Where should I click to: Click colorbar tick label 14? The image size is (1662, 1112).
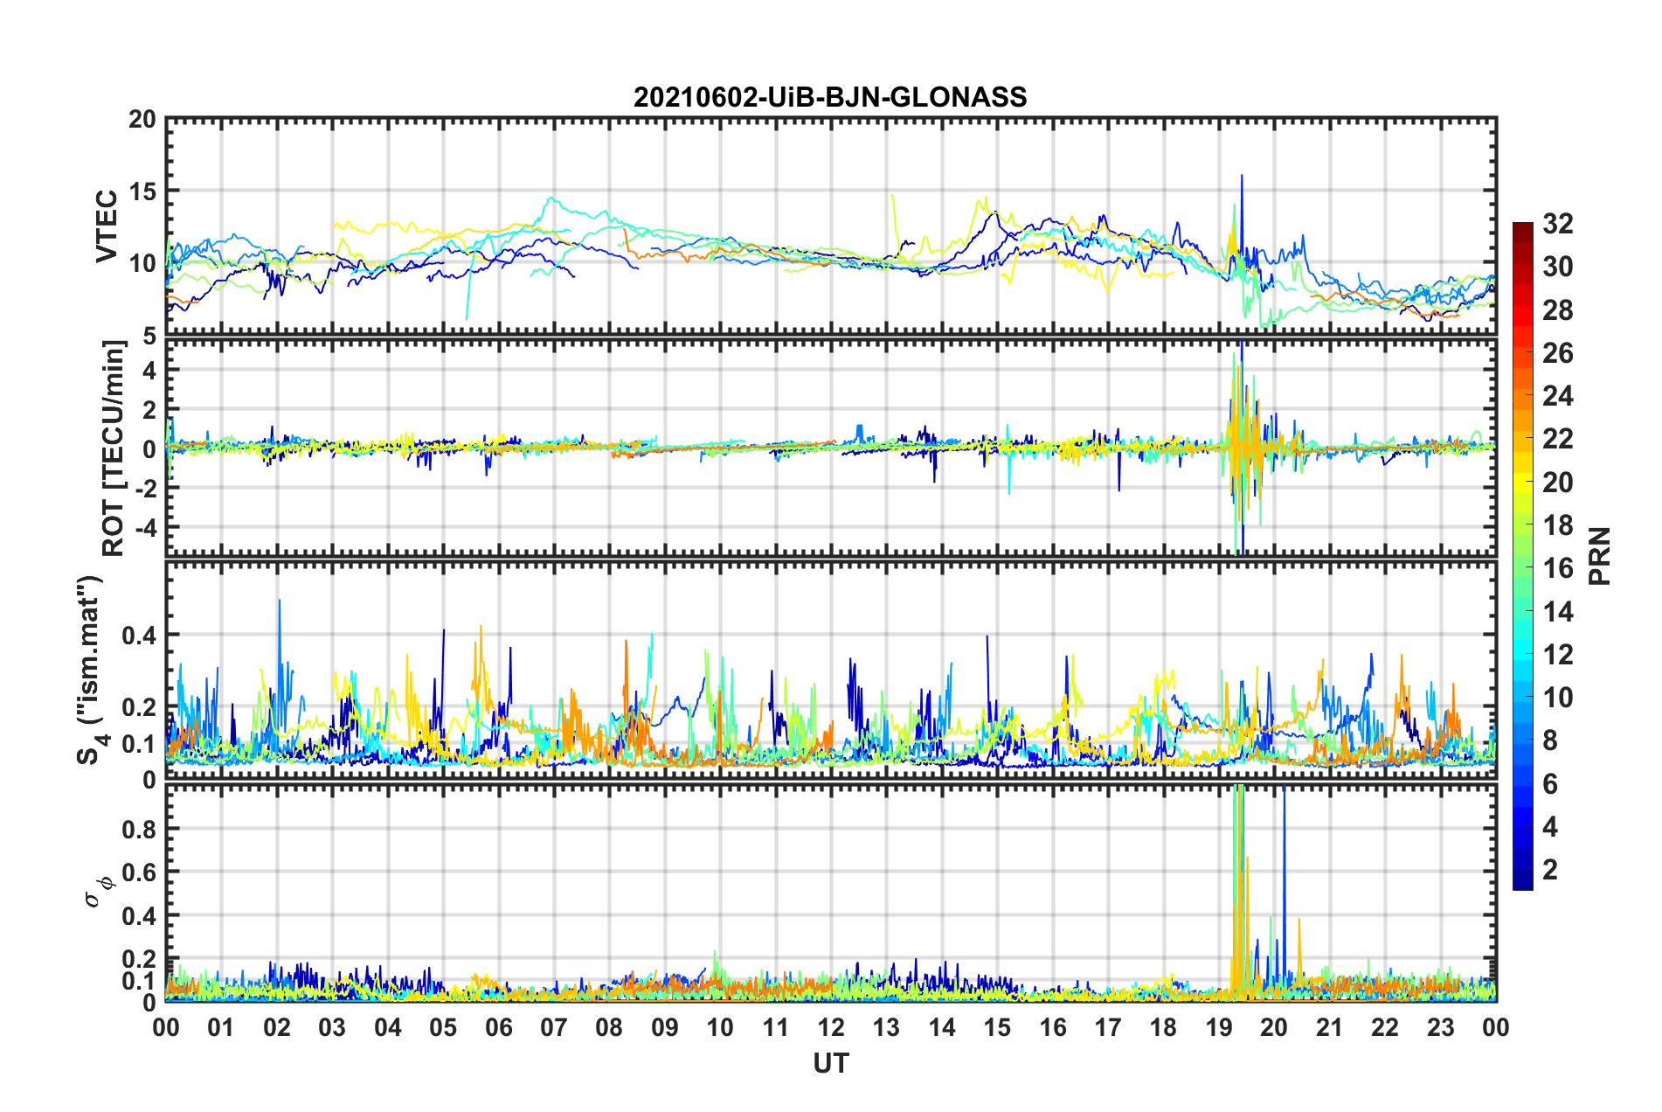click(x=1558, y=612)
